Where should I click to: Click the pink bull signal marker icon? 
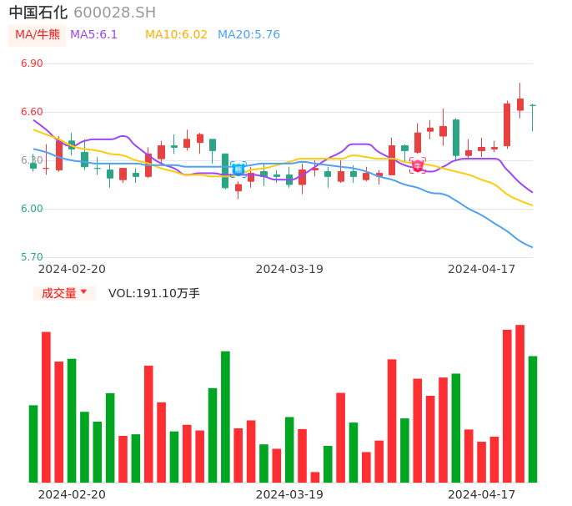point(417,166)
